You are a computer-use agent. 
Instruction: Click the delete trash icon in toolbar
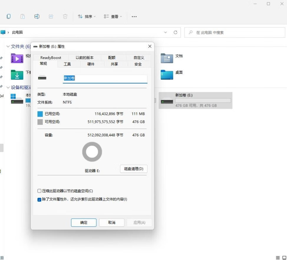(65, 17)
